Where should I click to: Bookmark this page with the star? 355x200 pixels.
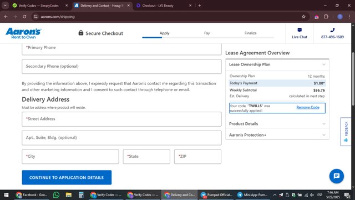(x=303, y=17)
